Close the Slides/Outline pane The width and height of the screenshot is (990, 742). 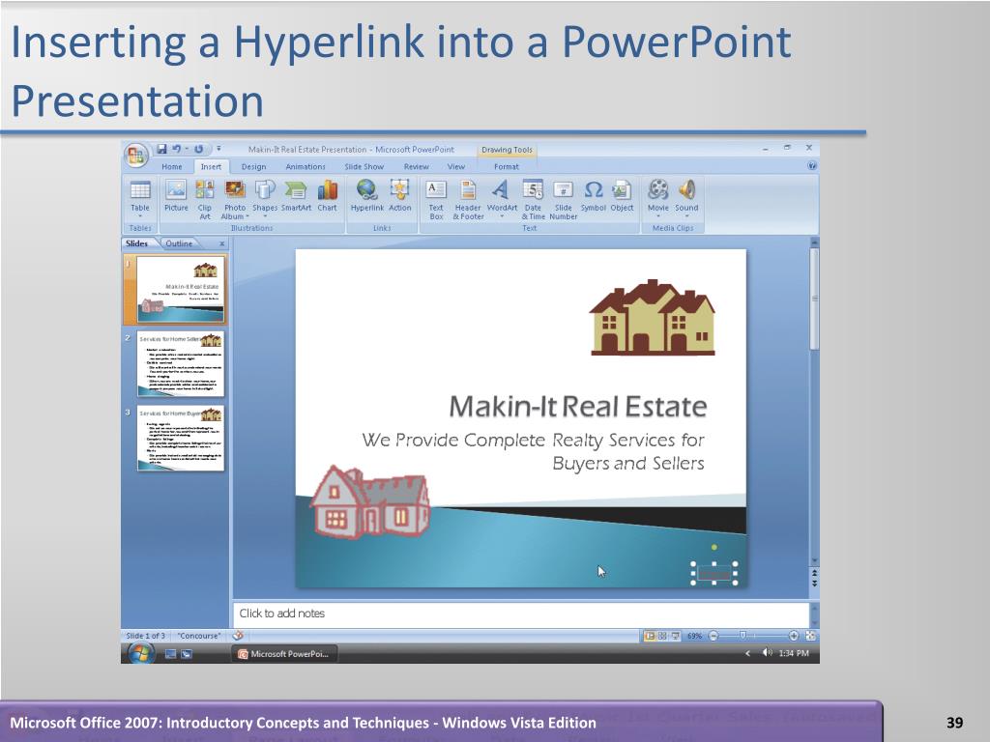pos(221,243)
